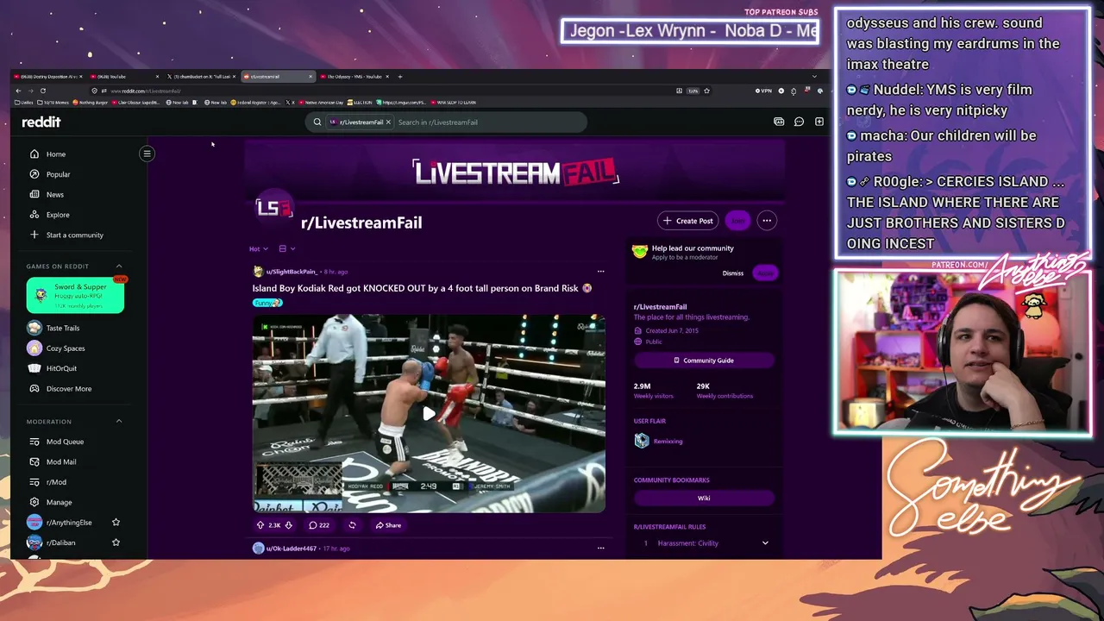Click the Create Post button
The width and height of the screenshot is (1104, 621).
pos(688,221)
